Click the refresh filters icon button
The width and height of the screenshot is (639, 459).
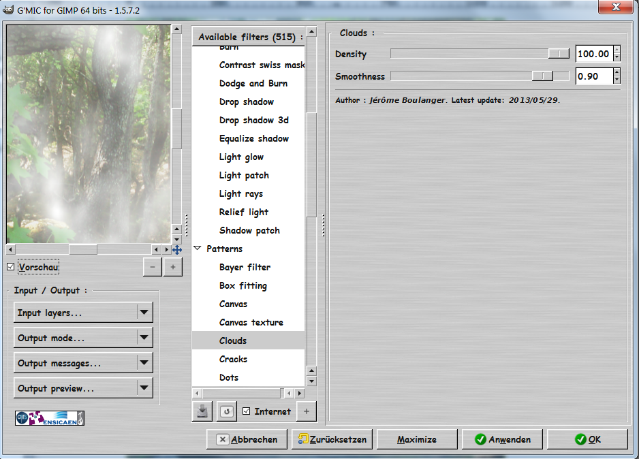pos(227,411)
